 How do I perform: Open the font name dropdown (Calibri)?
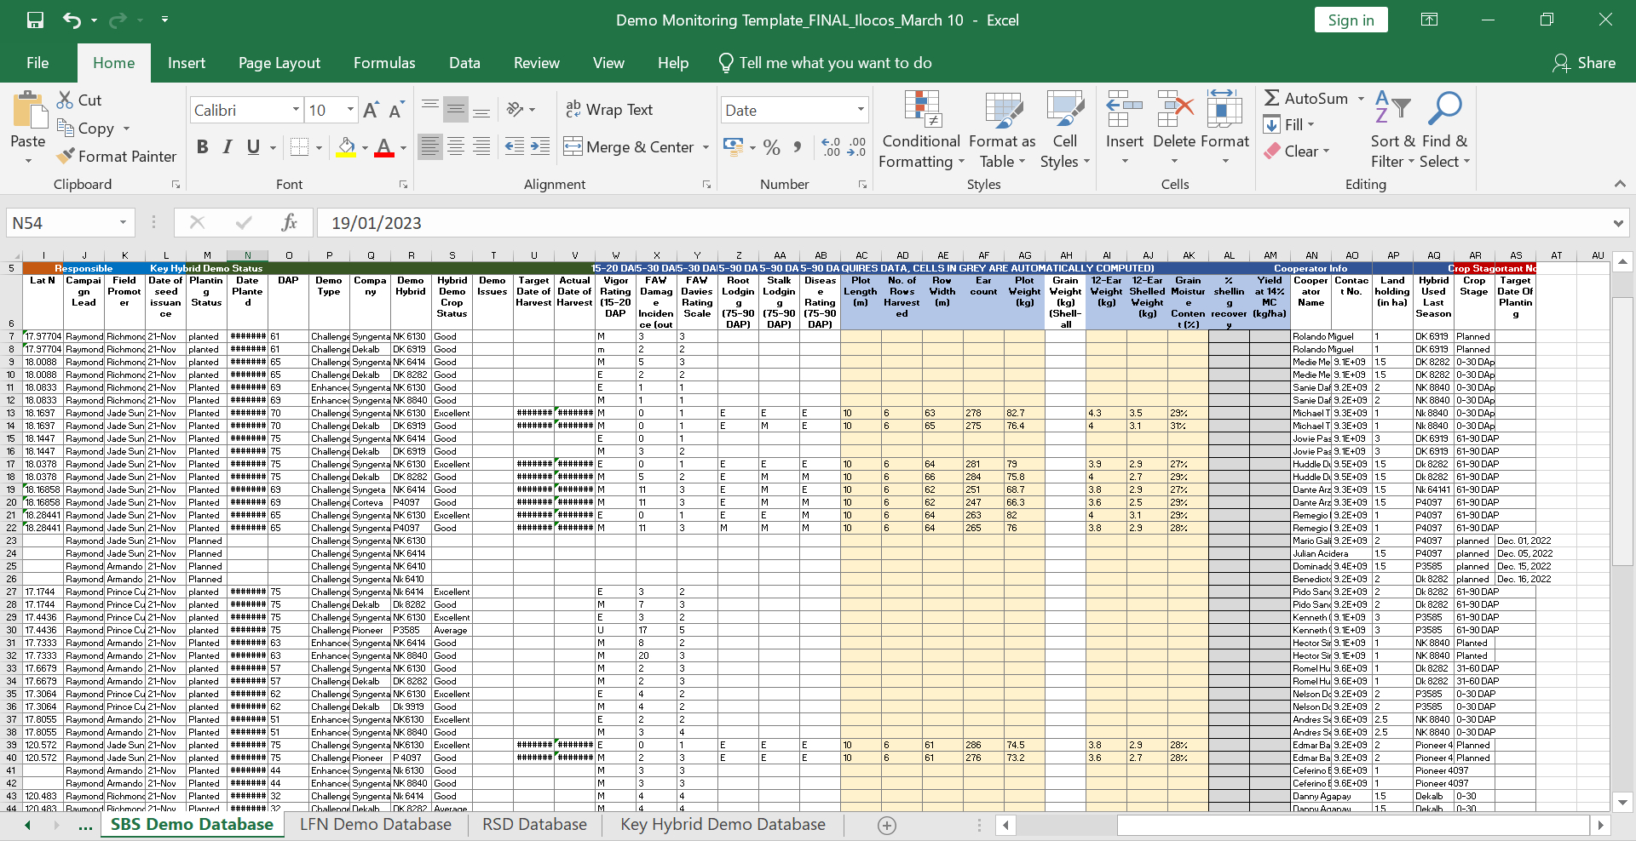[296, 110]
